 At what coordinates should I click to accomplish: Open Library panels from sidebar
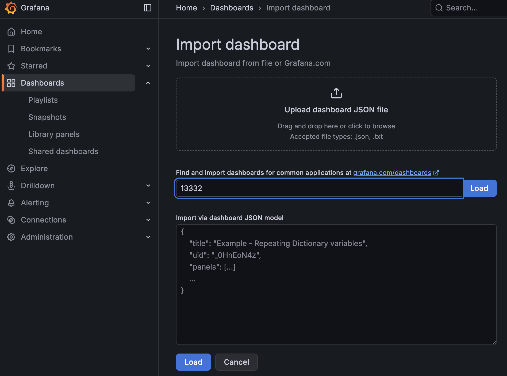pos(54,134)
